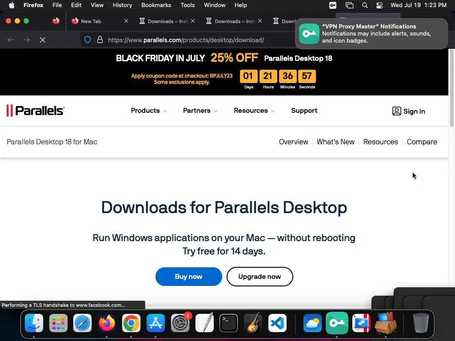Click the Apple menu icon

click(12, 5)
